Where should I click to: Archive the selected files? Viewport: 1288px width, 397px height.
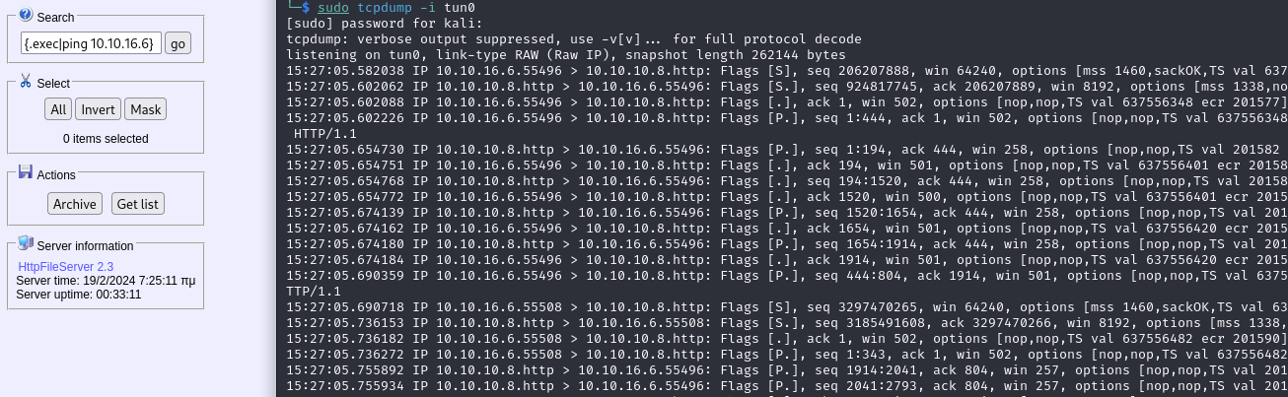tap(75, 204)
